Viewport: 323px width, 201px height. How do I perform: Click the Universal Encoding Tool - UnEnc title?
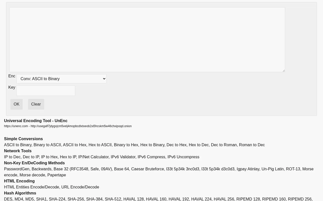(x=36, y=121)
